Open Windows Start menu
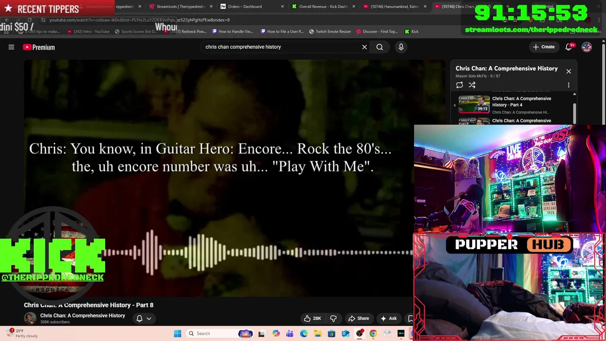 coord(178,333)
